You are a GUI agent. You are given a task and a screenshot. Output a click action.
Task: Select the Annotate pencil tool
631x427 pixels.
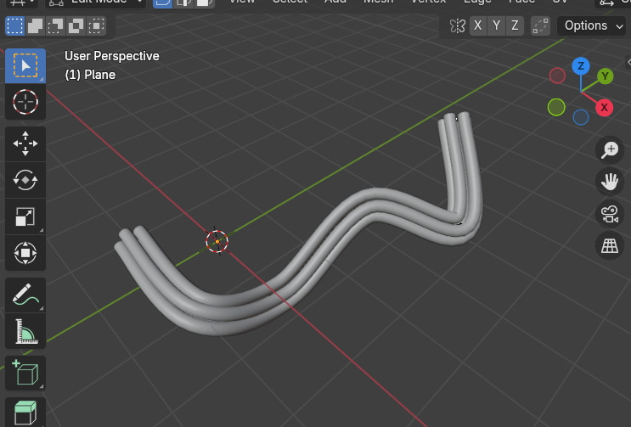[25, 295]
